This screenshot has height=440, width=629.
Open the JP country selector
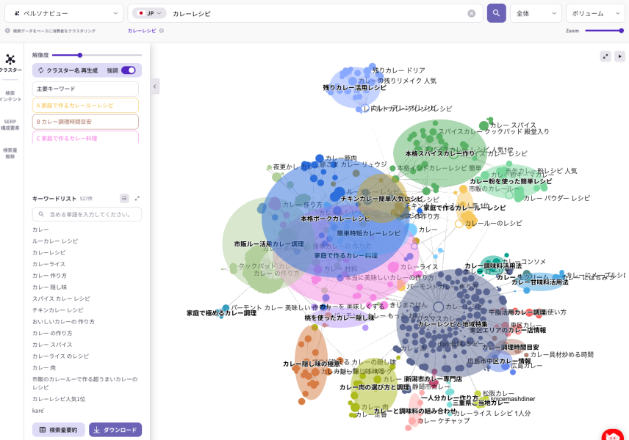[149, 13]
